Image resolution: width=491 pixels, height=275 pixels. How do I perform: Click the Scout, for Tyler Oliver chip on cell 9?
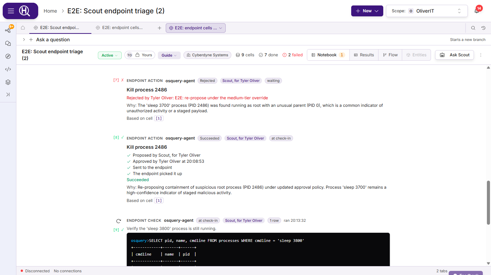pos(244,220)
